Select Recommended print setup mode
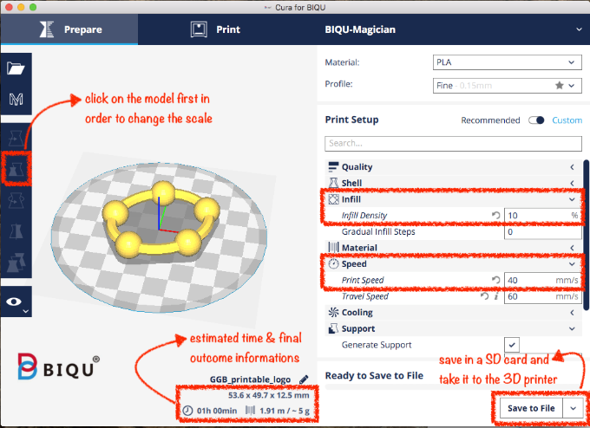 click(x=490, y=120)
